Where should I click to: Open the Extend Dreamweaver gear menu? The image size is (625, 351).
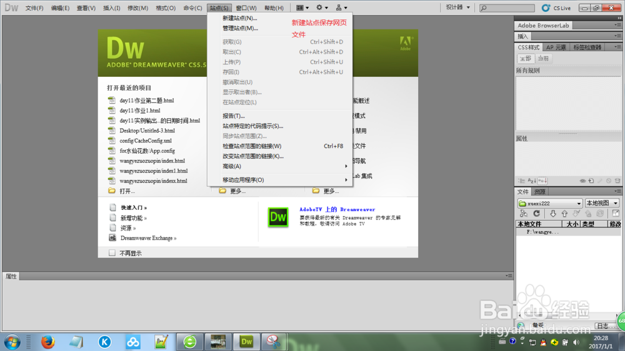point(322,7)
